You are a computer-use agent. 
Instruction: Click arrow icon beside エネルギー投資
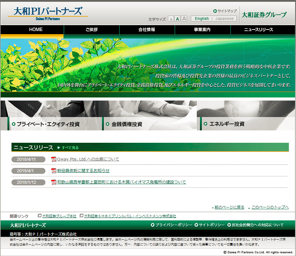(x=206, y=124)
